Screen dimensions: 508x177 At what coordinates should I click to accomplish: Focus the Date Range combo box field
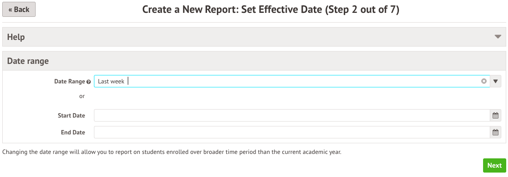[292, 81]
